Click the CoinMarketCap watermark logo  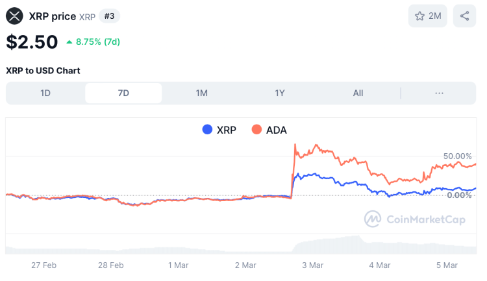(372, 219)
